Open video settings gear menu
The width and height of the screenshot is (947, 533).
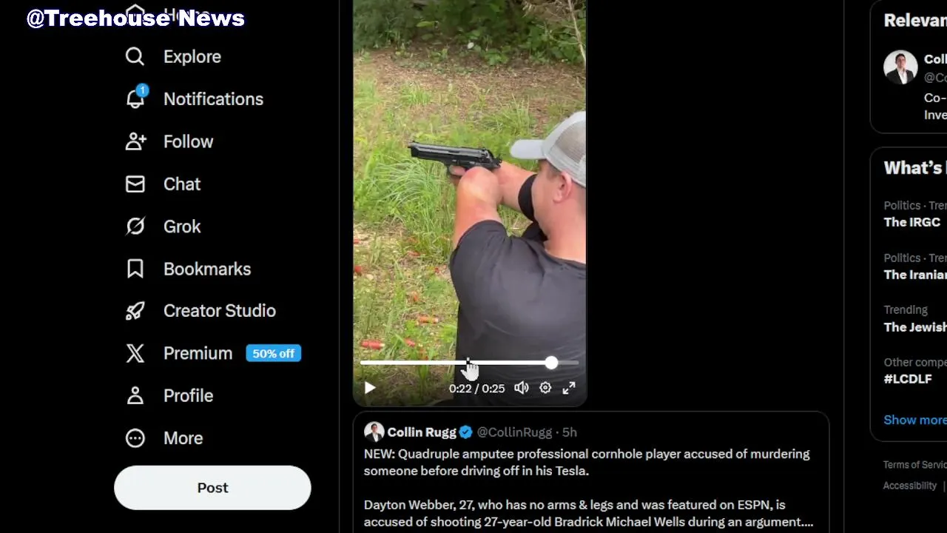coord(545,388)
